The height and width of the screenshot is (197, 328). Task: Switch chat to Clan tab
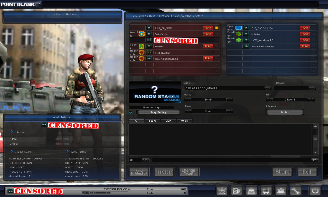[x=168, y=121]
